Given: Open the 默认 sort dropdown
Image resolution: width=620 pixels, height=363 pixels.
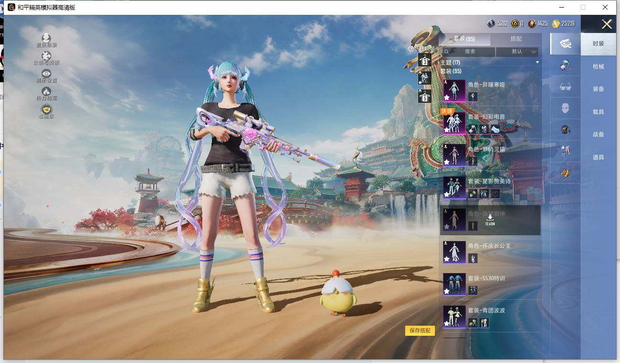Looking at the screenshot, I should 517,51.
